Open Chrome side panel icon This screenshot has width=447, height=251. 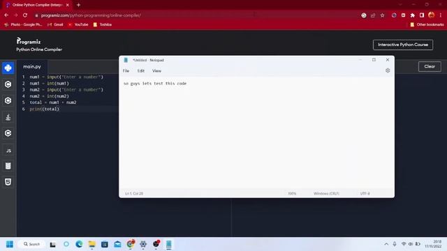(422, 15)
